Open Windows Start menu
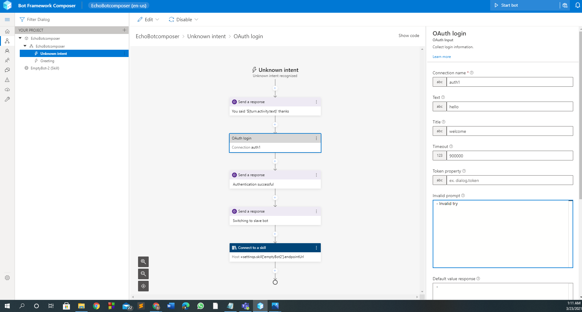 (7, 306)
